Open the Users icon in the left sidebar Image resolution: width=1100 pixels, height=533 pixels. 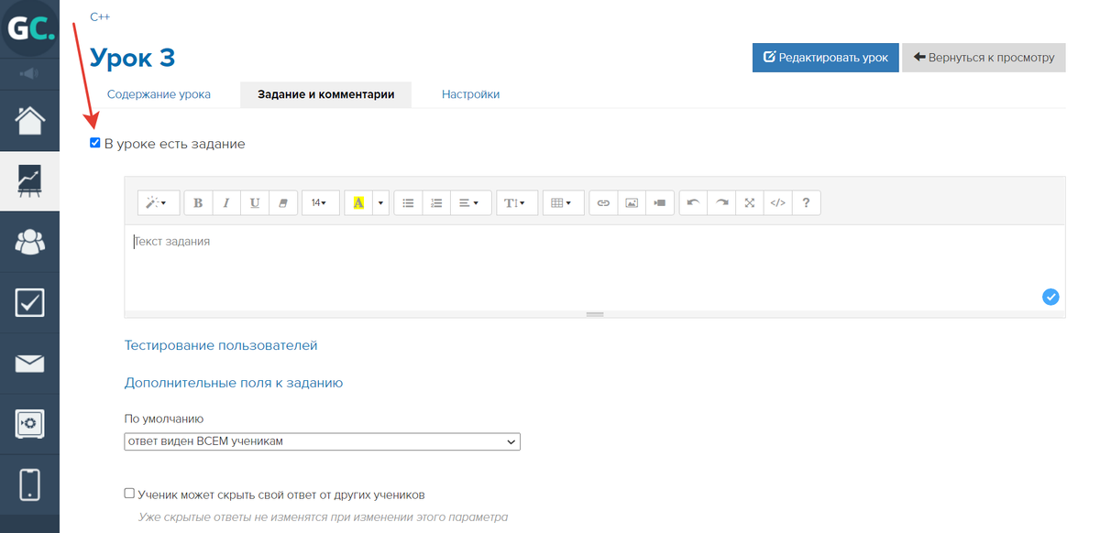tap(29, 242)
